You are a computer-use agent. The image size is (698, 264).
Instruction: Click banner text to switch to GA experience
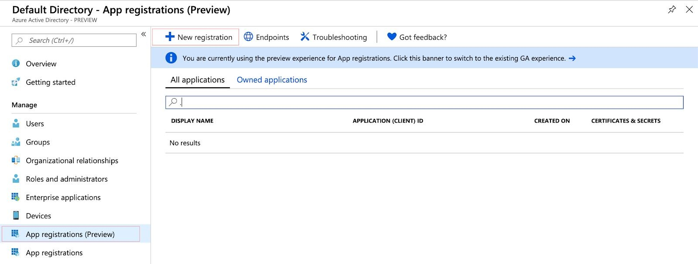[374, 58]
